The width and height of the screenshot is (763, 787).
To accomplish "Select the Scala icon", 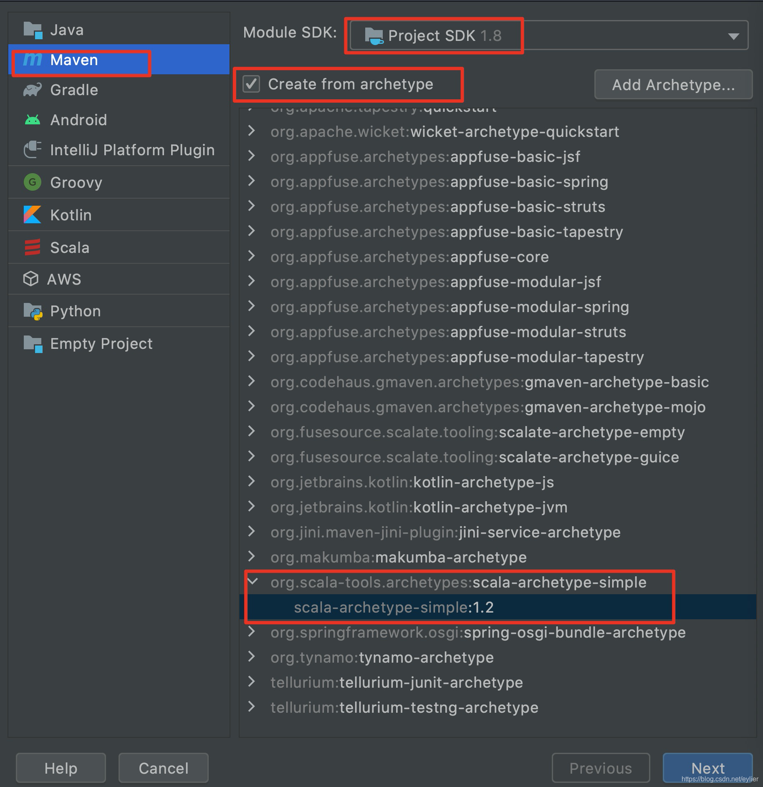I will pos(33,247).
